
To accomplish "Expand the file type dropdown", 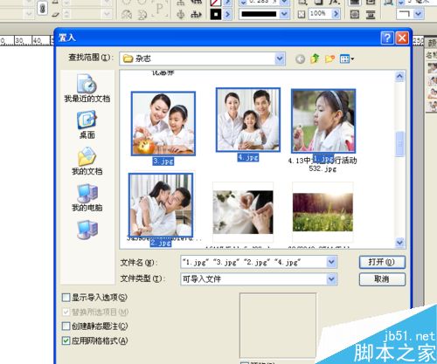I will point(331,279).
